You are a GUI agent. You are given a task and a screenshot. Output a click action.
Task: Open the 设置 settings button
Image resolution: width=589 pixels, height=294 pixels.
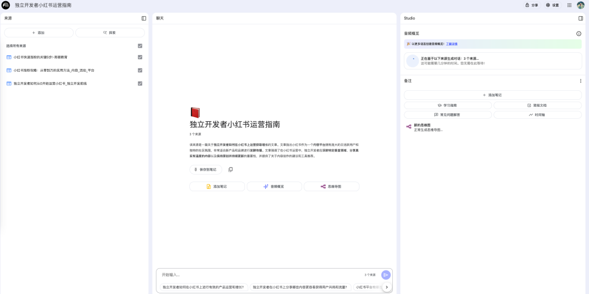pyautogui.click(x=553, y=5)
